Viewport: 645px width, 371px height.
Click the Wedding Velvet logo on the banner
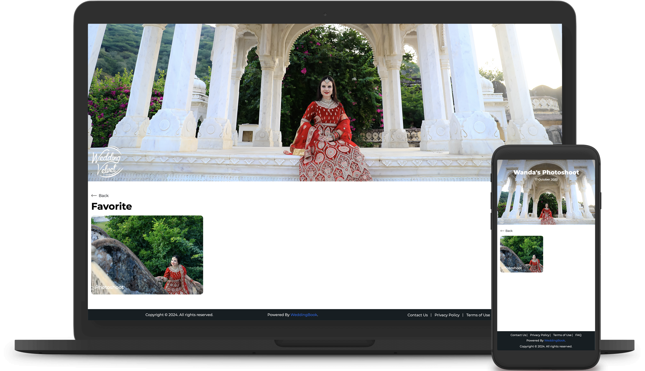[x=107, y=162]
